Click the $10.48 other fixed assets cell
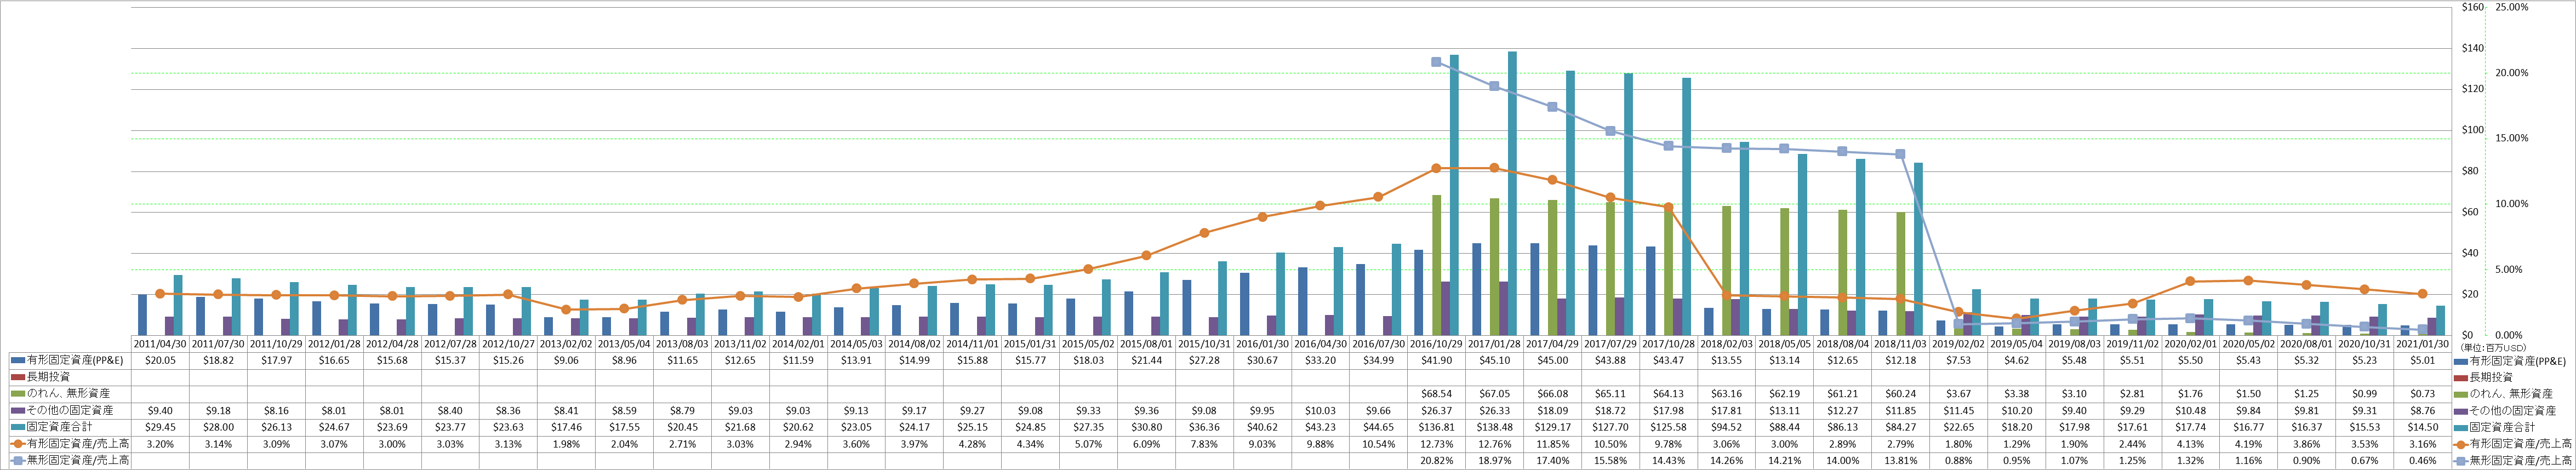Image resolution: width=2576 pixels, height=470 pixels. tap(2190, 410)
